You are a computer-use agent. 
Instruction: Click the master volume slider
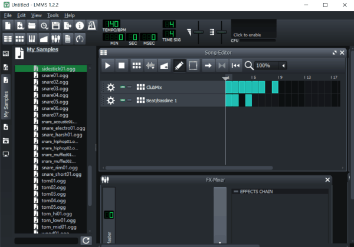point(198,32)
